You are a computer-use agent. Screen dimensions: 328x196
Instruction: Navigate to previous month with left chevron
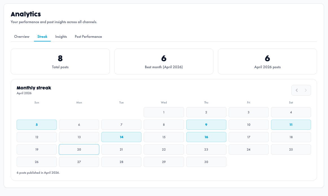point(297,90)
